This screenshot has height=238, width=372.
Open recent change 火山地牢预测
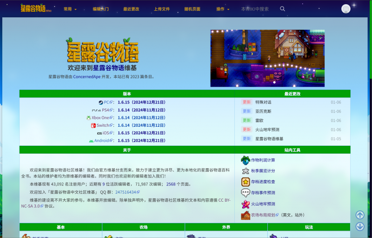pos(267,129)
